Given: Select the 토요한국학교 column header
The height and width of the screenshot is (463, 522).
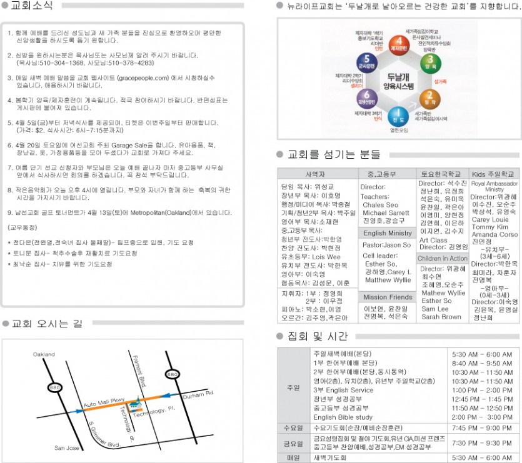Looking at the screenshot, I should click(x=442, y=174).
